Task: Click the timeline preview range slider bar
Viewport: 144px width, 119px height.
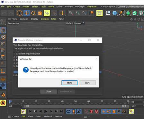Action: [x=76, y=106]
